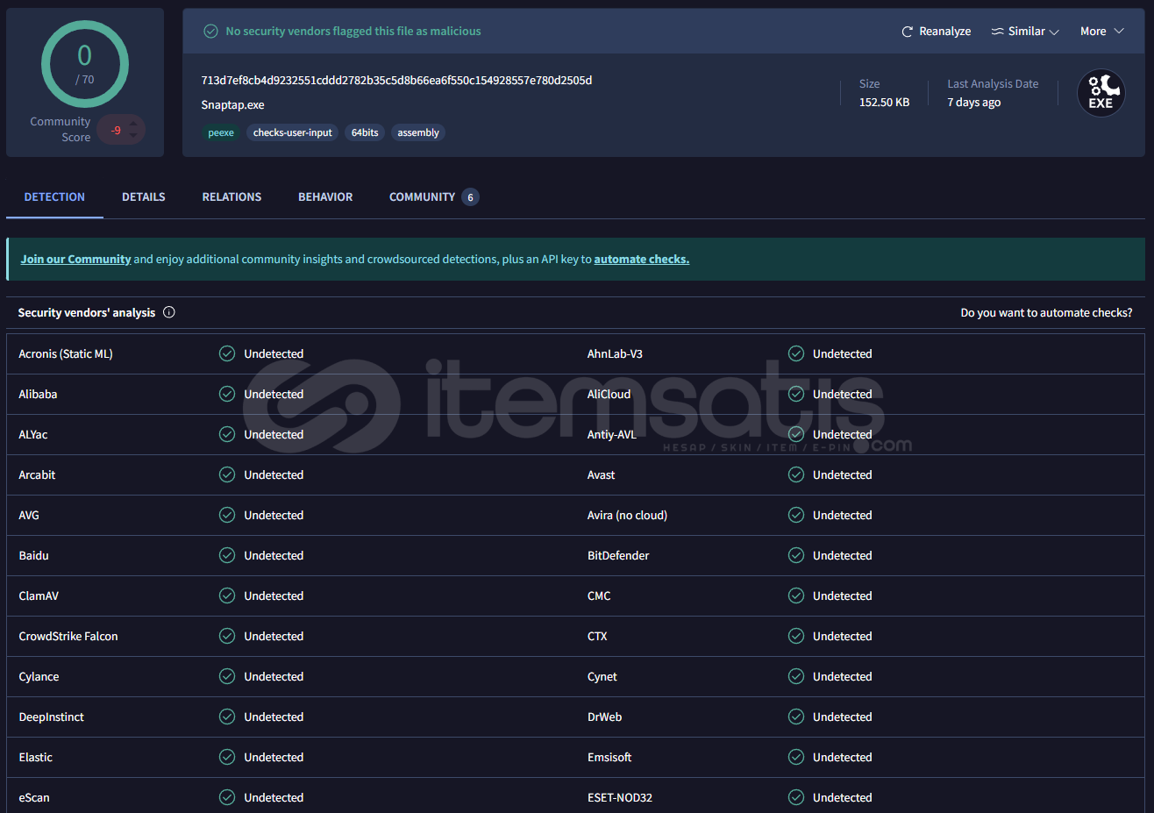Click the 7 days ago analysis date

[x=973, y=103]
